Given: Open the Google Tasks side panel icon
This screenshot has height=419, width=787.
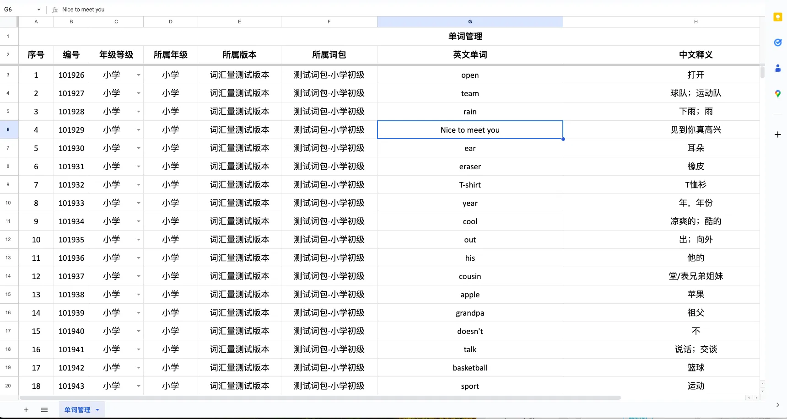Looking at the screenshot, I should coord(777,43).
